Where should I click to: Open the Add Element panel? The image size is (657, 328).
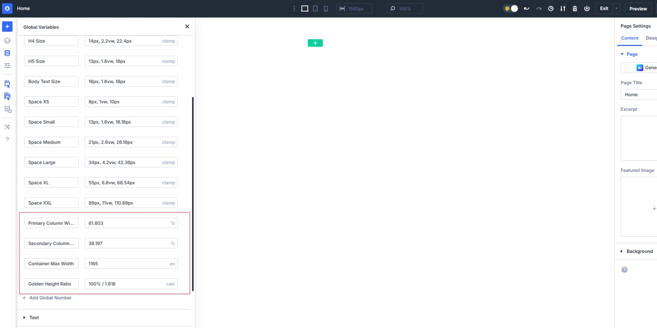(7, 26)
